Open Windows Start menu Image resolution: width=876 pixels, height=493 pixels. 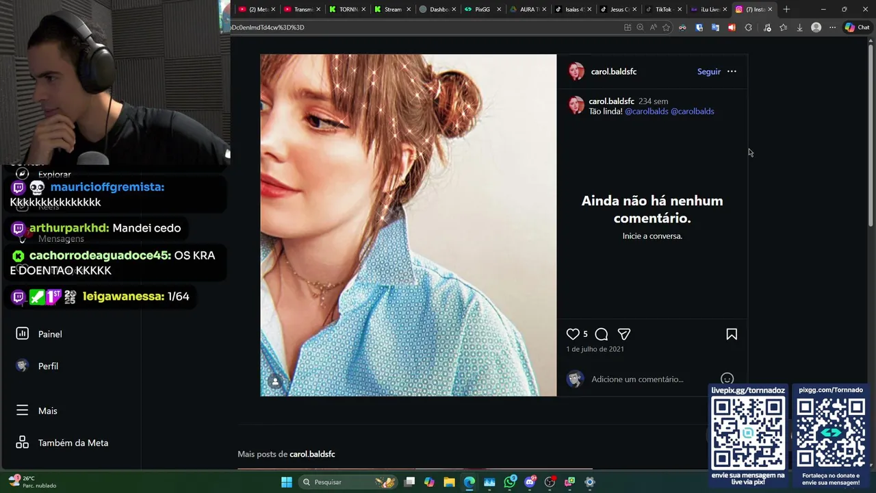click(287, 482)
